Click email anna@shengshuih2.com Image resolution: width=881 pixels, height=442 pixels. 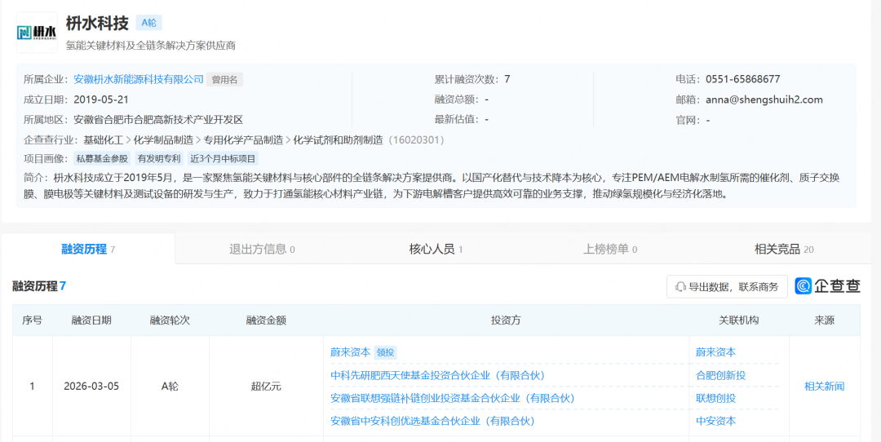coord(764,99)
